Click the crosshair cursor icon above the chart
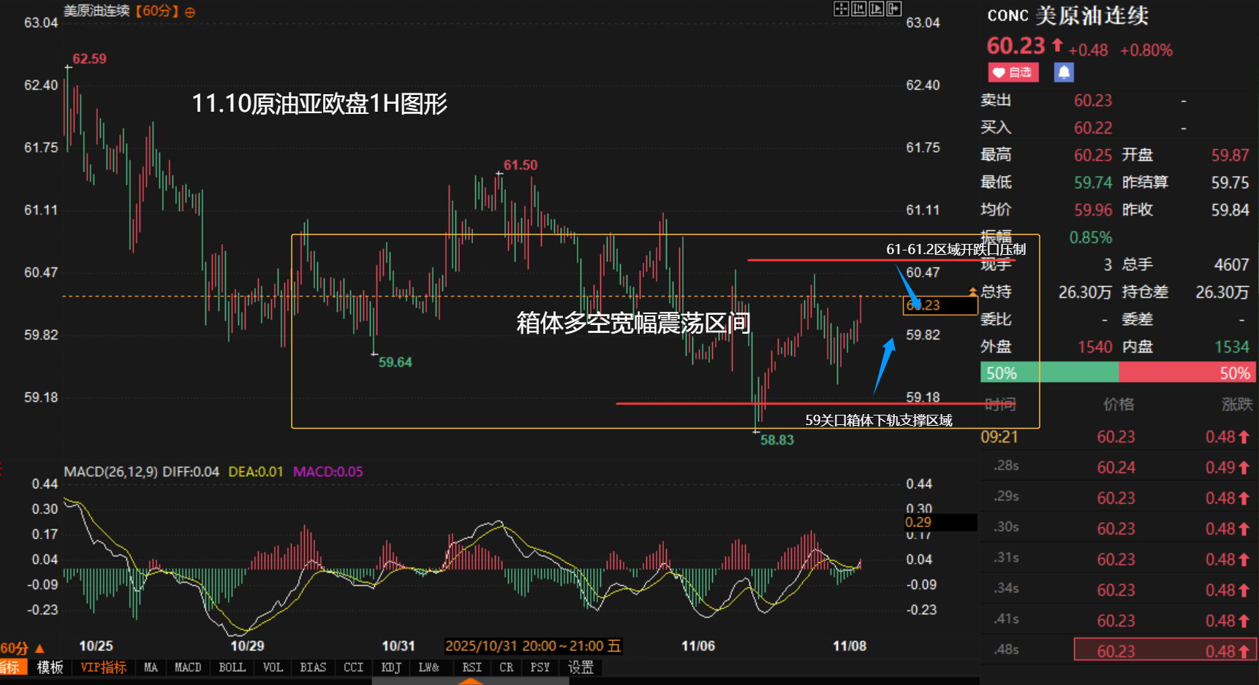 coord(841,9)
